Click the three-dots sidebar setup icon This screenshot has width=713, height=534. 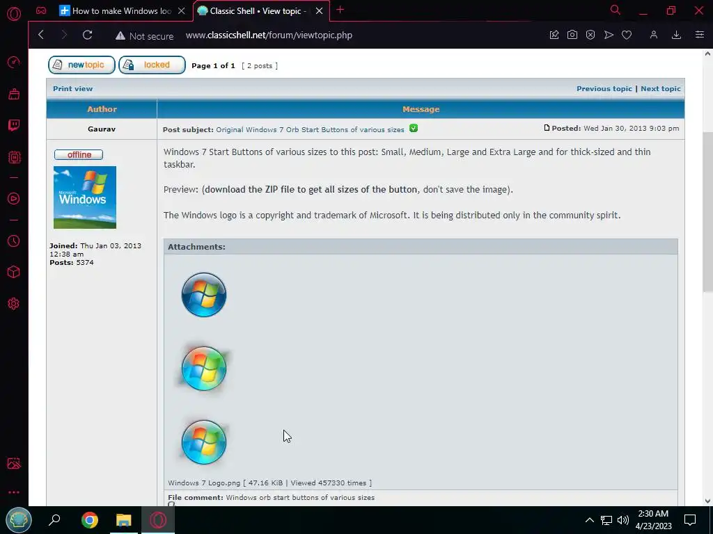(x=14, y=492)
